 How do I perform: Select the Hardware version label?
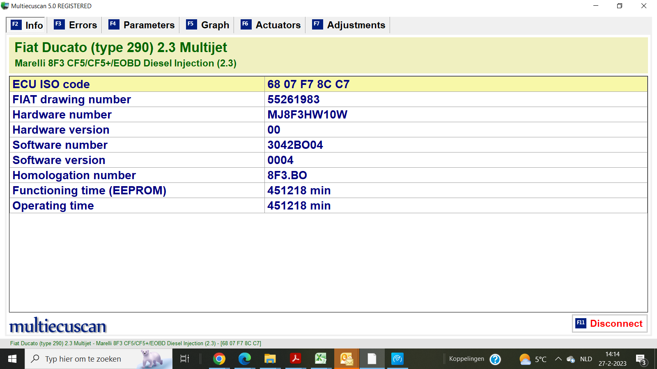pos(61,130)
